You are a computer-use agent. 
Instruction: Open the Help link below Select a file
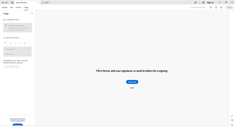[132, 88]
